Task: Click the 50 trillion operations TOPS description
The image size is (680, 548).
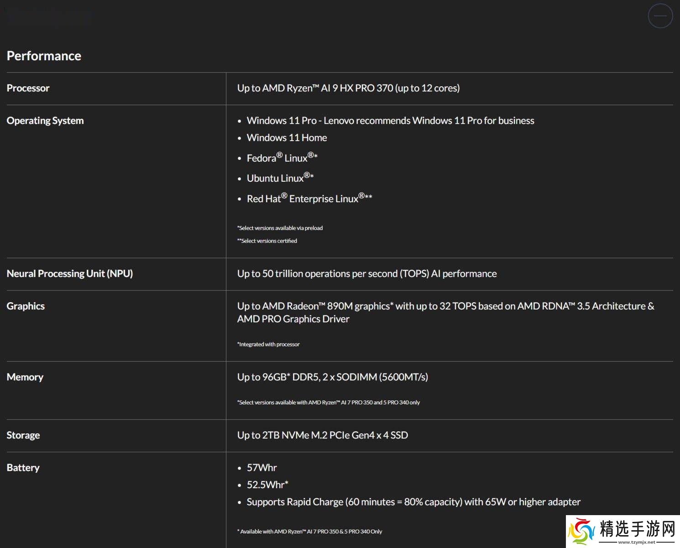Action: pos(367,274)
